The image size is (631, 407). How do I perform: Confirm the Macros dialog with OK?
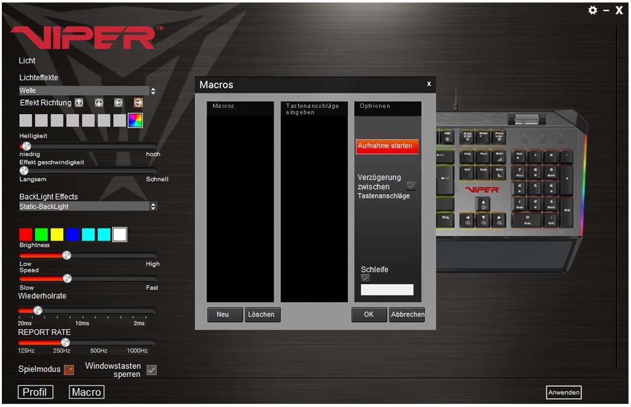click(369, 314)
